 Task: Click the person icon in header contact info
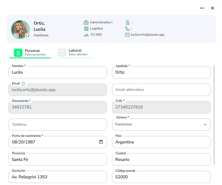127,23
